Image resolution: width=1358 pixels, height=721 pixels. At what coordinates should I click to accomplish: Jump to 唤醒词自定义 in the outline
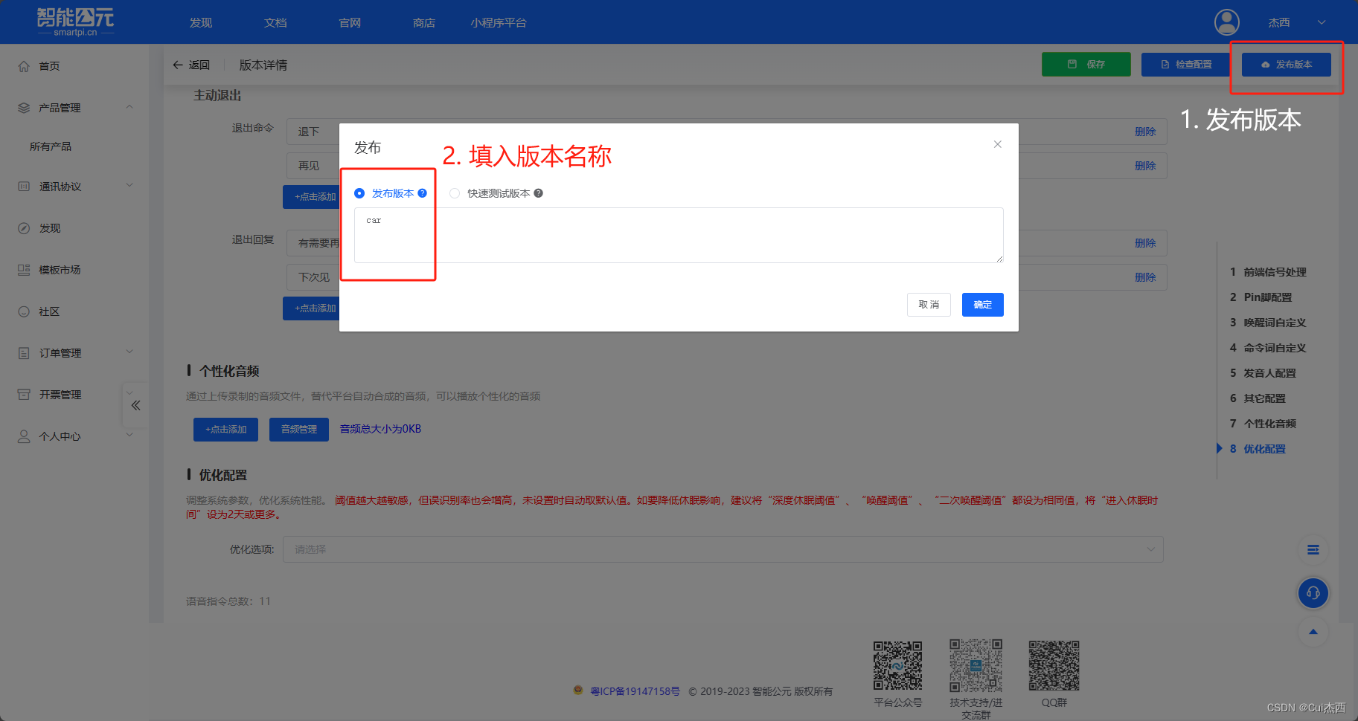coord(1275,323)
